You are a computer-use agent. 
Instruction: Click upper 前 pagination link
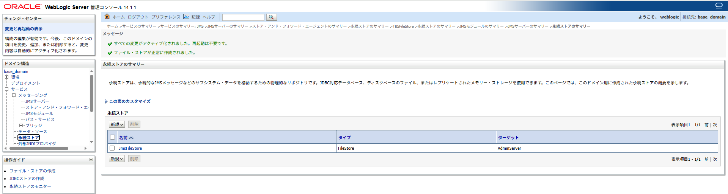706,125
